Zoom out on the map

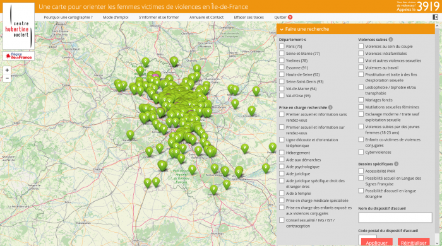[7, 78]
